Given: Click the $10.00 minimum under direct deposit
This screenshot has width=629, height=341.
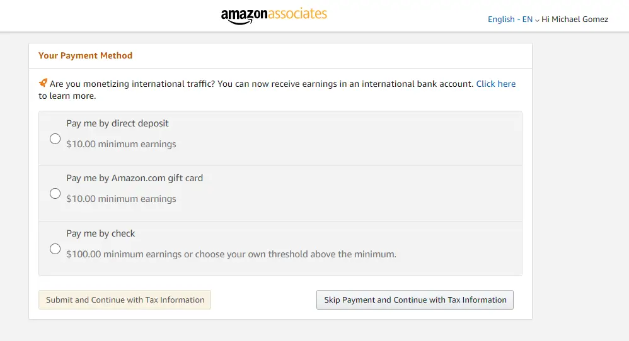Looking at the screenshot, I should click(121, 144).
